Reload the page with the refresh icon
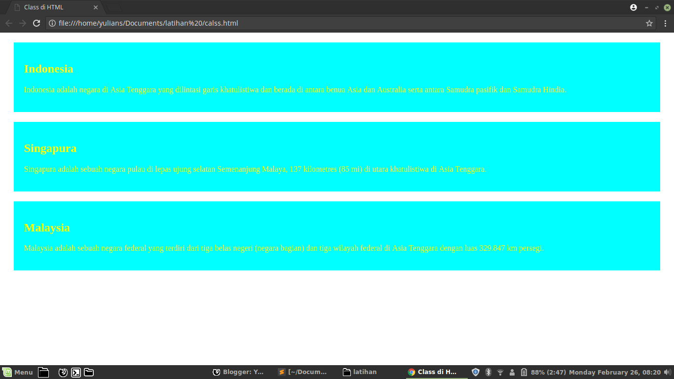674x379 pixels. tap(36, 23)
